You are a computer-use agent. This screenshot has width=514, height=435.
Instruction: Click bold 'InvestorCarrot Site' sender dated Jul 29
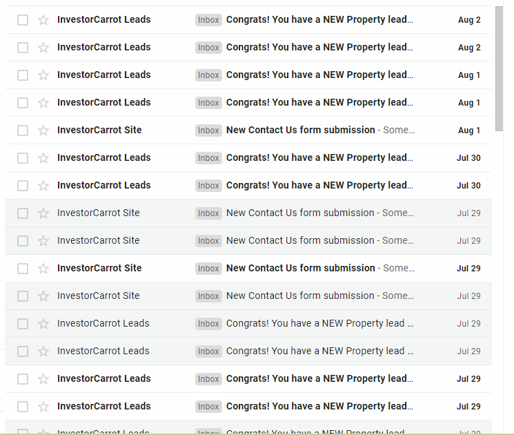99,268
